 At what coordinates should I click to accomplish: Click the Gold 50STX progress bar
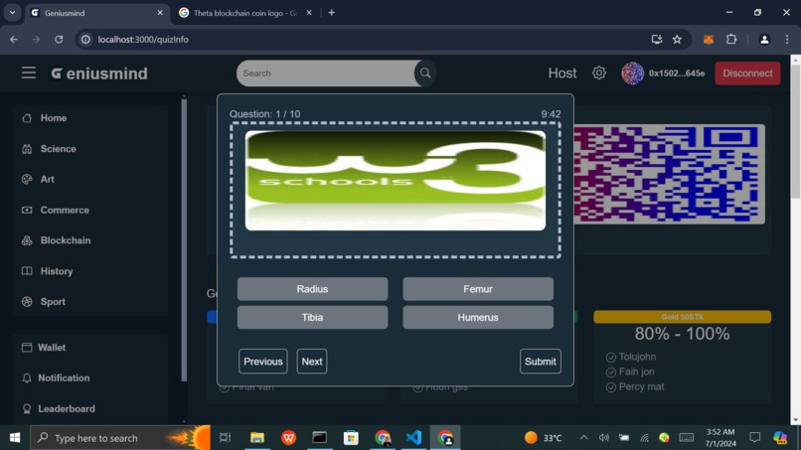point(682,317)
